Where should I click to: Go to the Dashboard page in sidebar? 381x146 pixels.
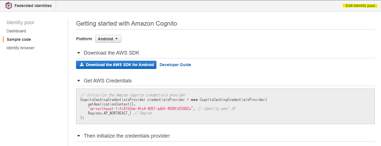click(16, 31)
